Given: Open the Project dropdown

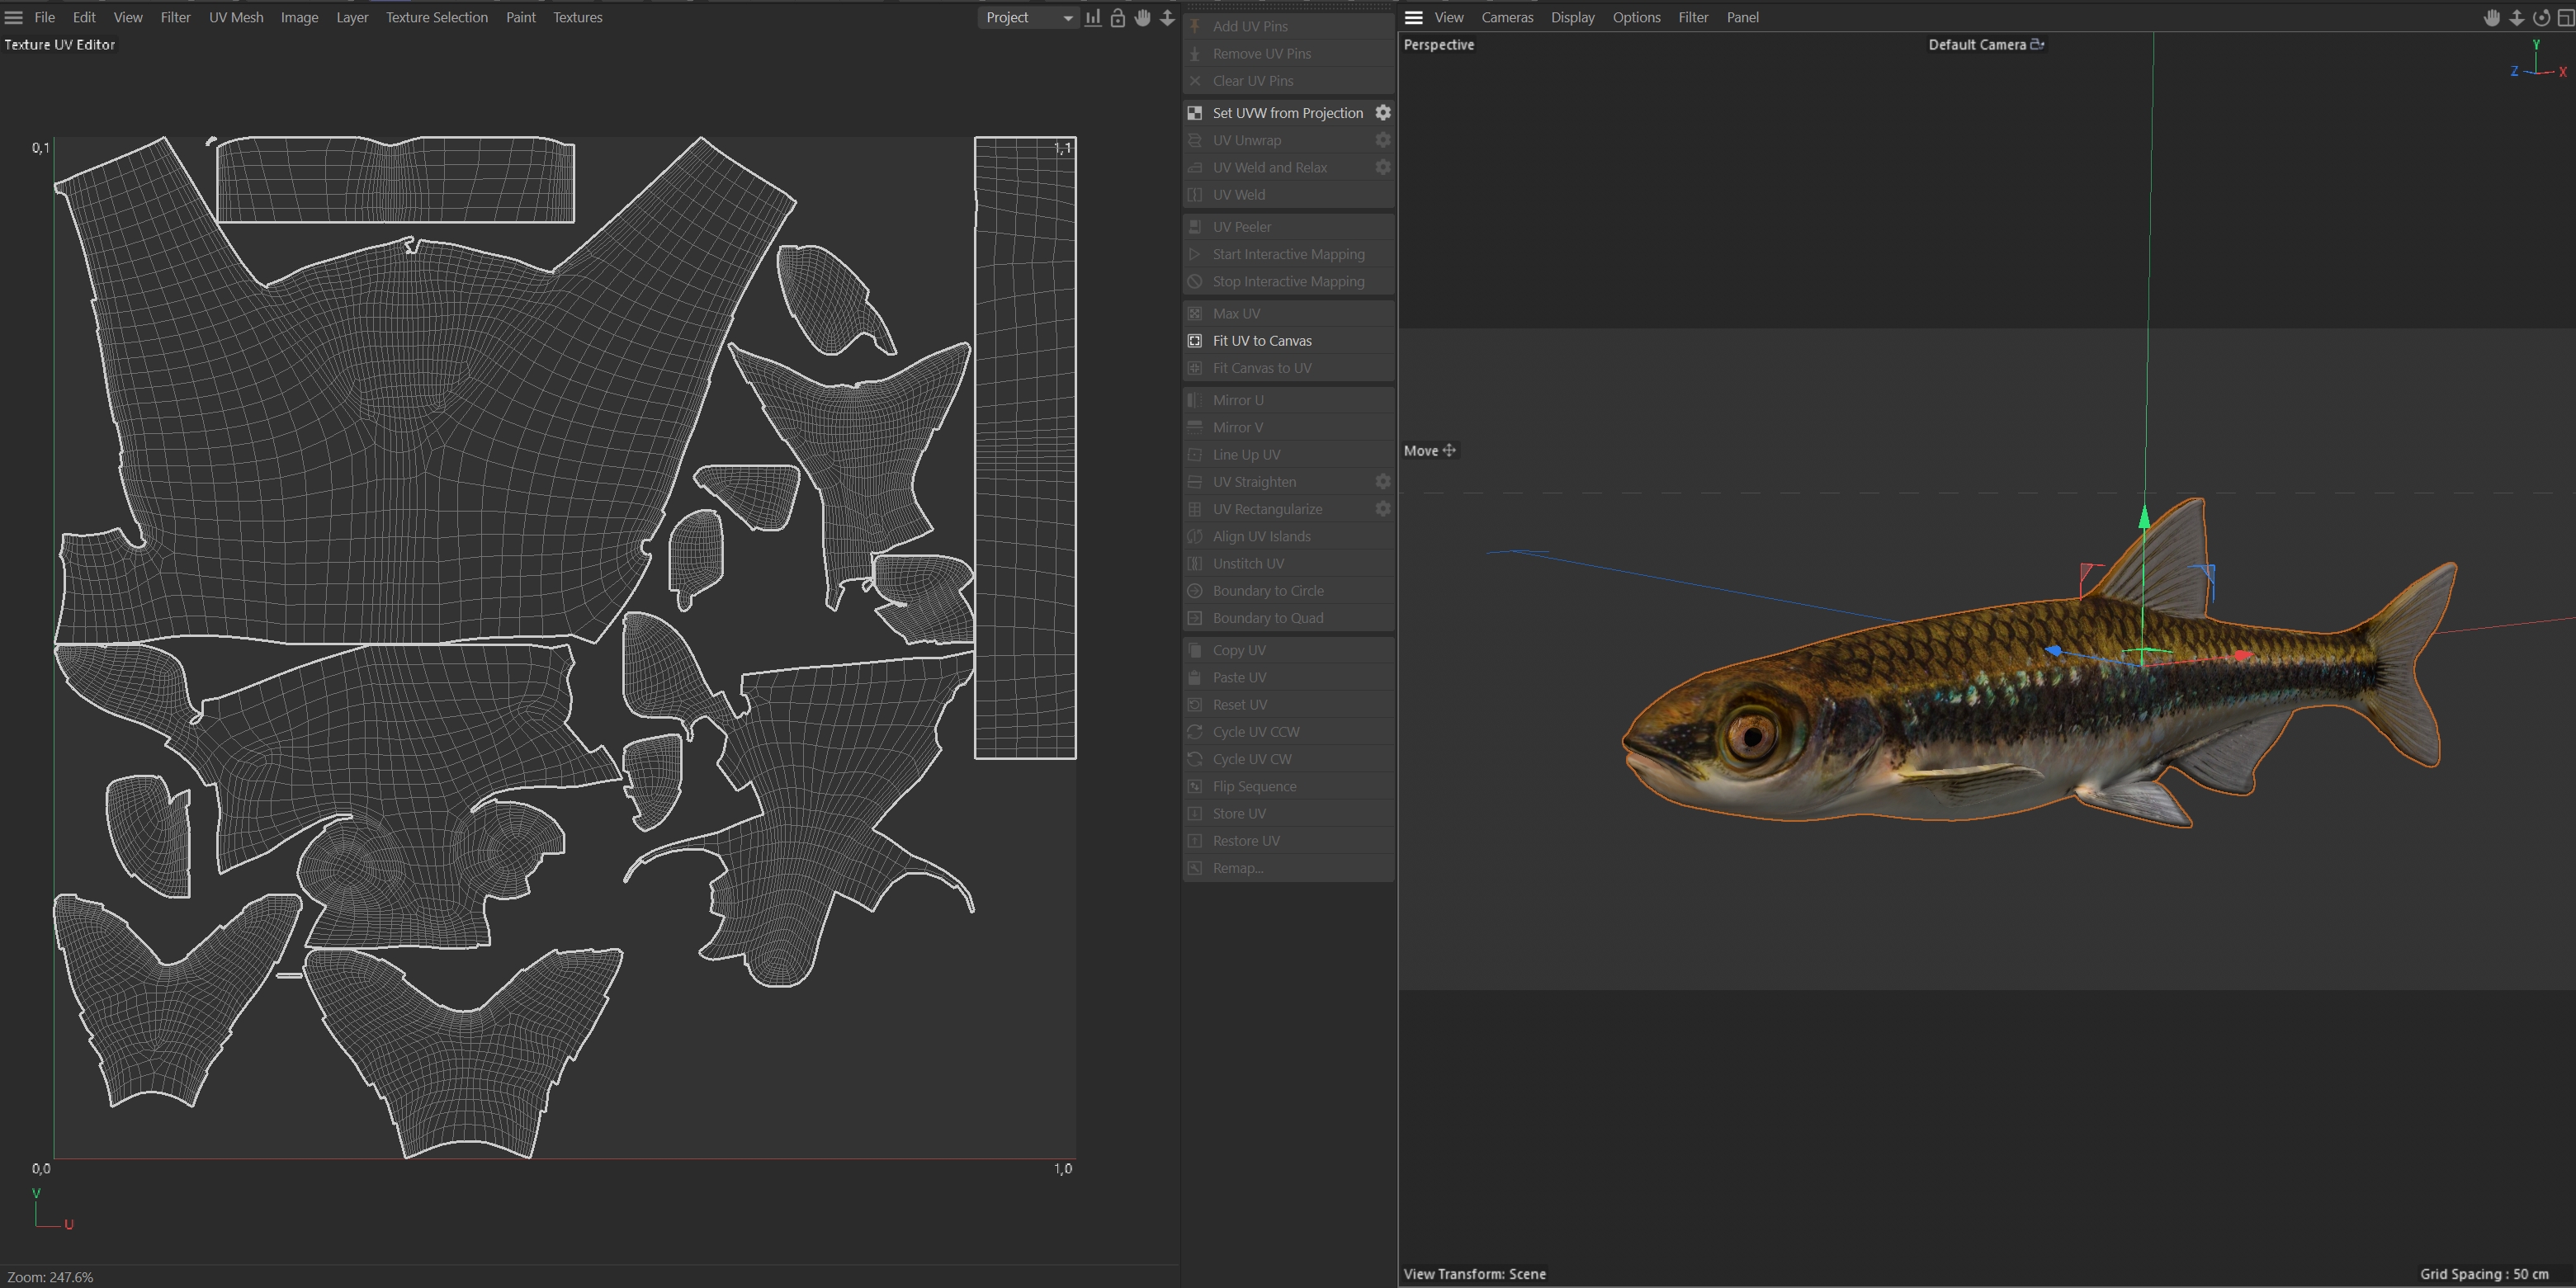Looking at the screenshot, I should (1028, 18).
